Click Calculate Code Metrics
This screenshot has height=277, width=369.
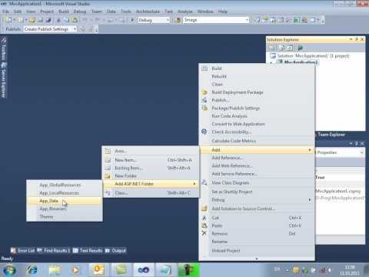click(257, 141)
